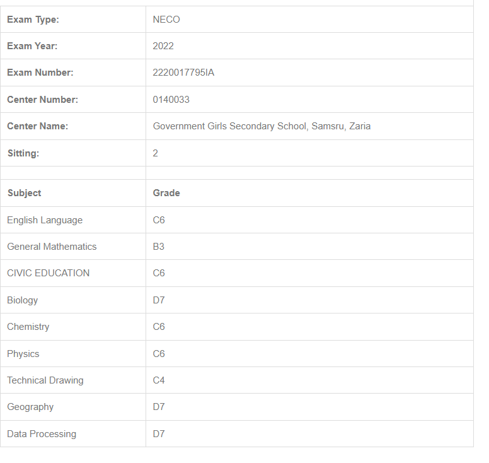The width and height of the screenshot is (489, 463).
Task: Click the Physics subject cell
Action: [x=23, y=354]
